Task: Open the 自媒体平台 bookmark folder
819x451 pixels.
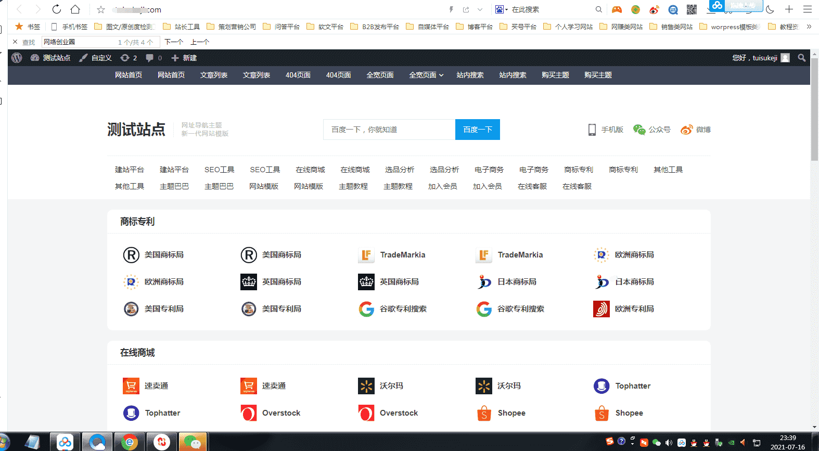Action: pos(427,27)
